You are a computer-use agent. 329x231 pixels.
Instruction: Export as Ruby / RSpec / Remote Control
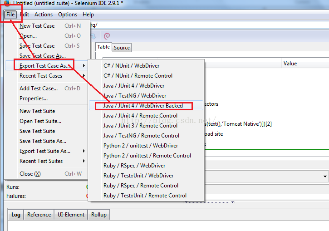[146, 186]
